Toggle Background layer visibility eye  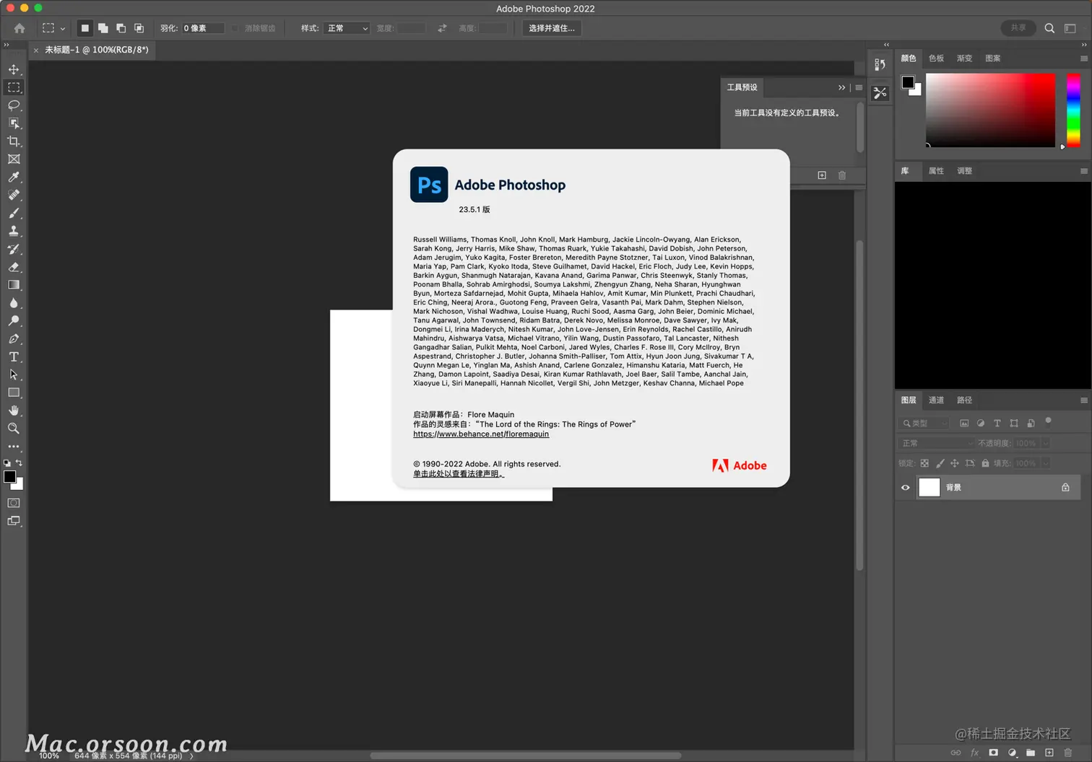pos(905,488)
